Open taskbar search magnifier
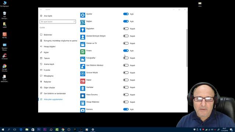 click(9, 129)
